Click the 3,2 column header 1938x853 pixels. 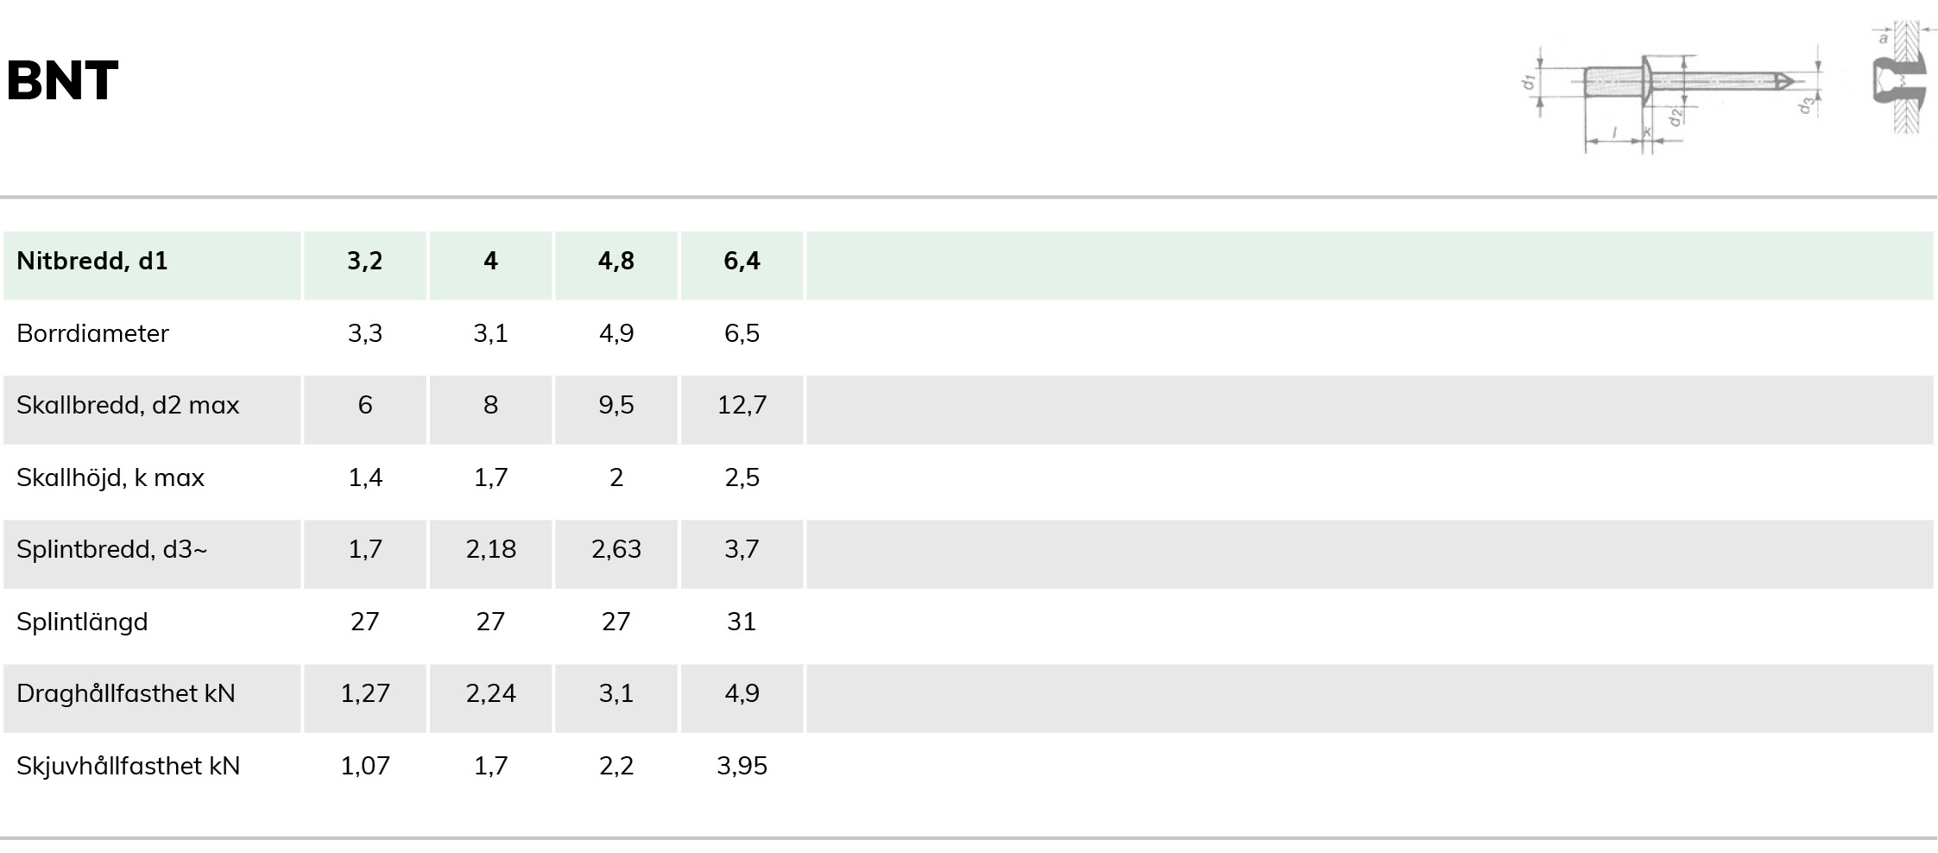pos(364,261)
